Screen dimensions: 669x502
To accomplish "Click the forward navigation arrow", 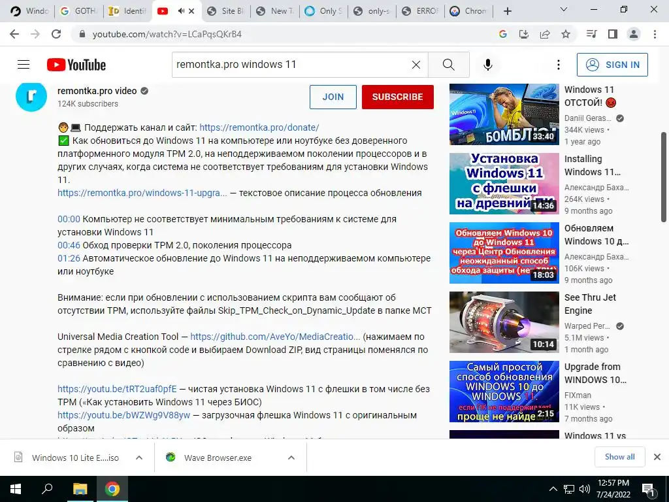I will (x=35, y=34).
